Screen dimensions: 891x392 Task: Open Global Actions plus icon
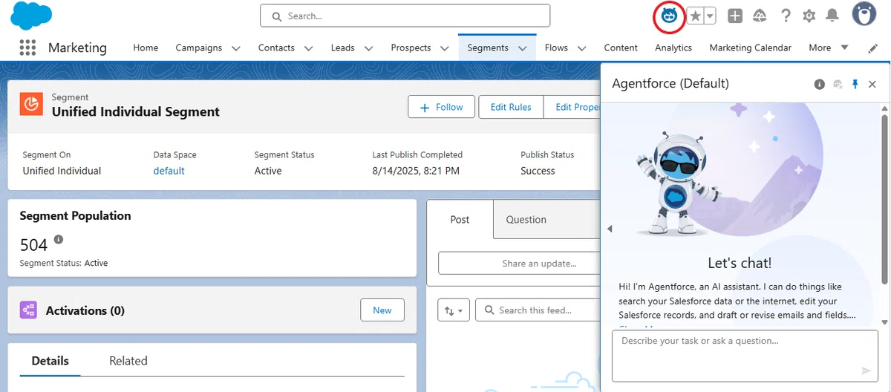[735, 16]
